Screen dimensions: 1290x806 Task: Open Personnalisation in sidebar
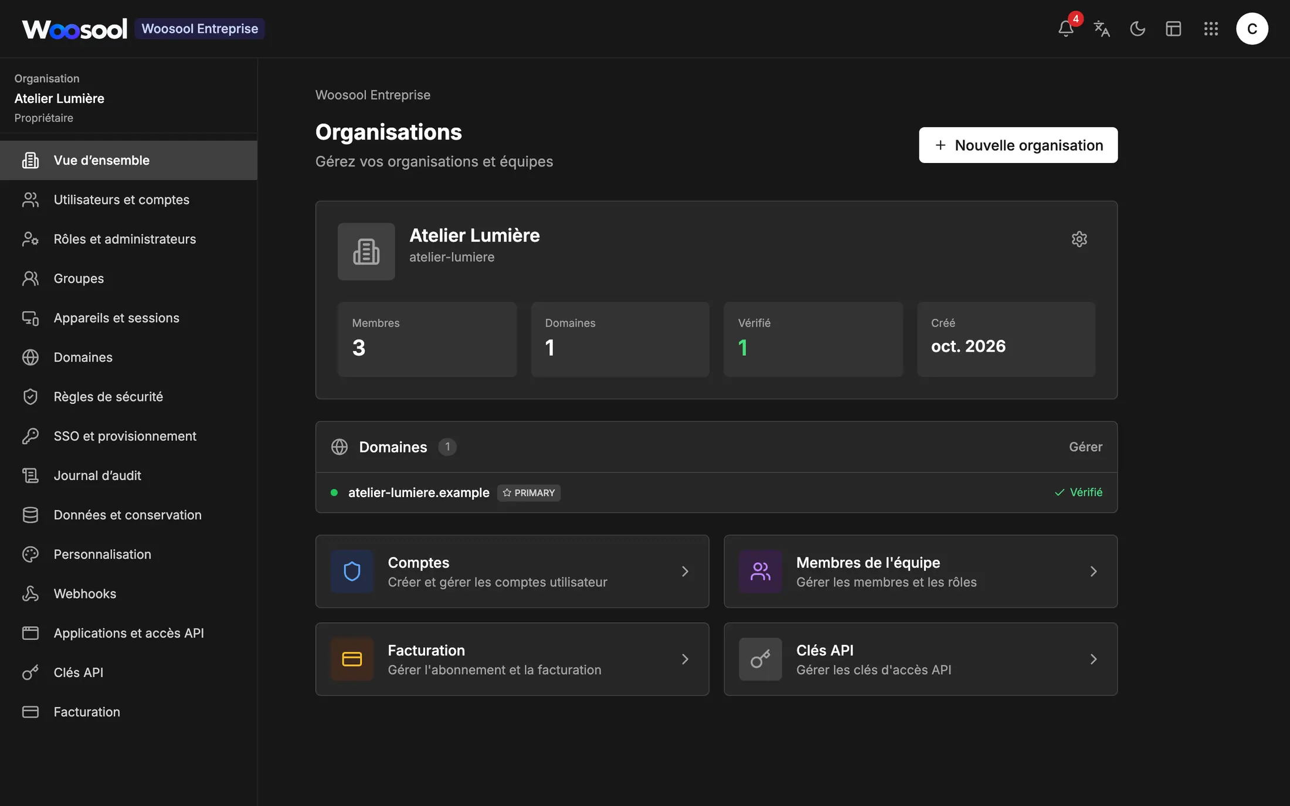click(x=128, y=555)
